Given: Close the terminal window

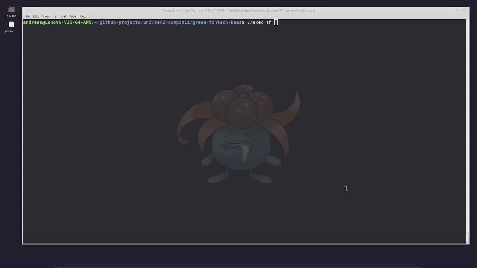Looking at the screenshot, I should pos(464,10).
